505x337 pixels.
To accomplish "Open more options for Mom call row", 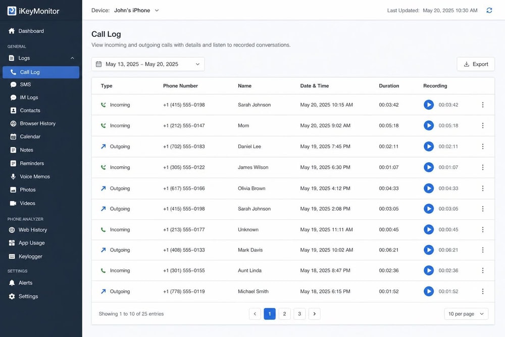I will pyautogui.click(x=482, y=125).
